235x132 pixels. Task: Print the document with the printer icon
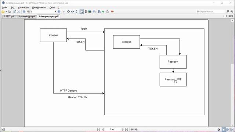coord(10,11)
